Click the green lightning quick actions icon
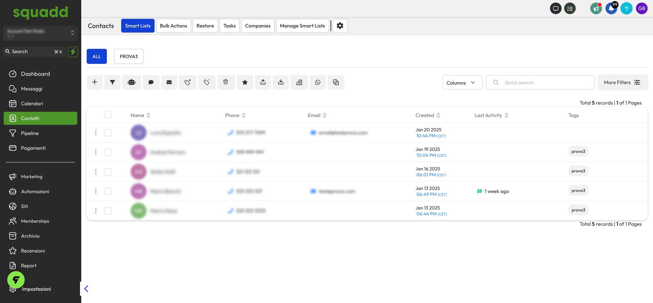 click(x=73, y=52)
